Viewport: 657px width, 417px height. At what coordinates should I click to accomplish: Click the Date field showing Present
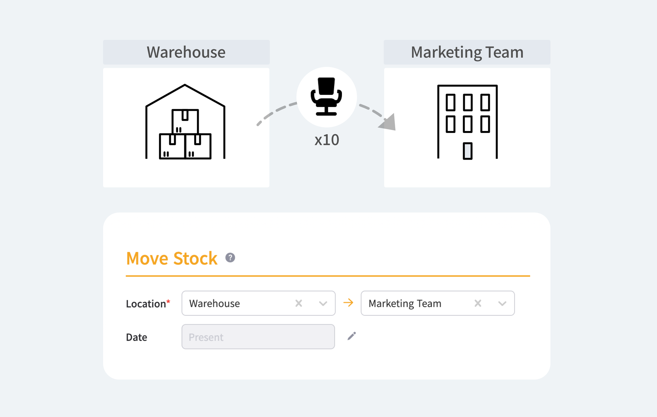tap(258, 337)
